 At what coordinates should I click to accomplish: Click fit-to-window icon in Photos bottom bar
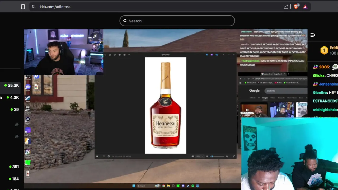pyautogui.click(x=193, y=156)
